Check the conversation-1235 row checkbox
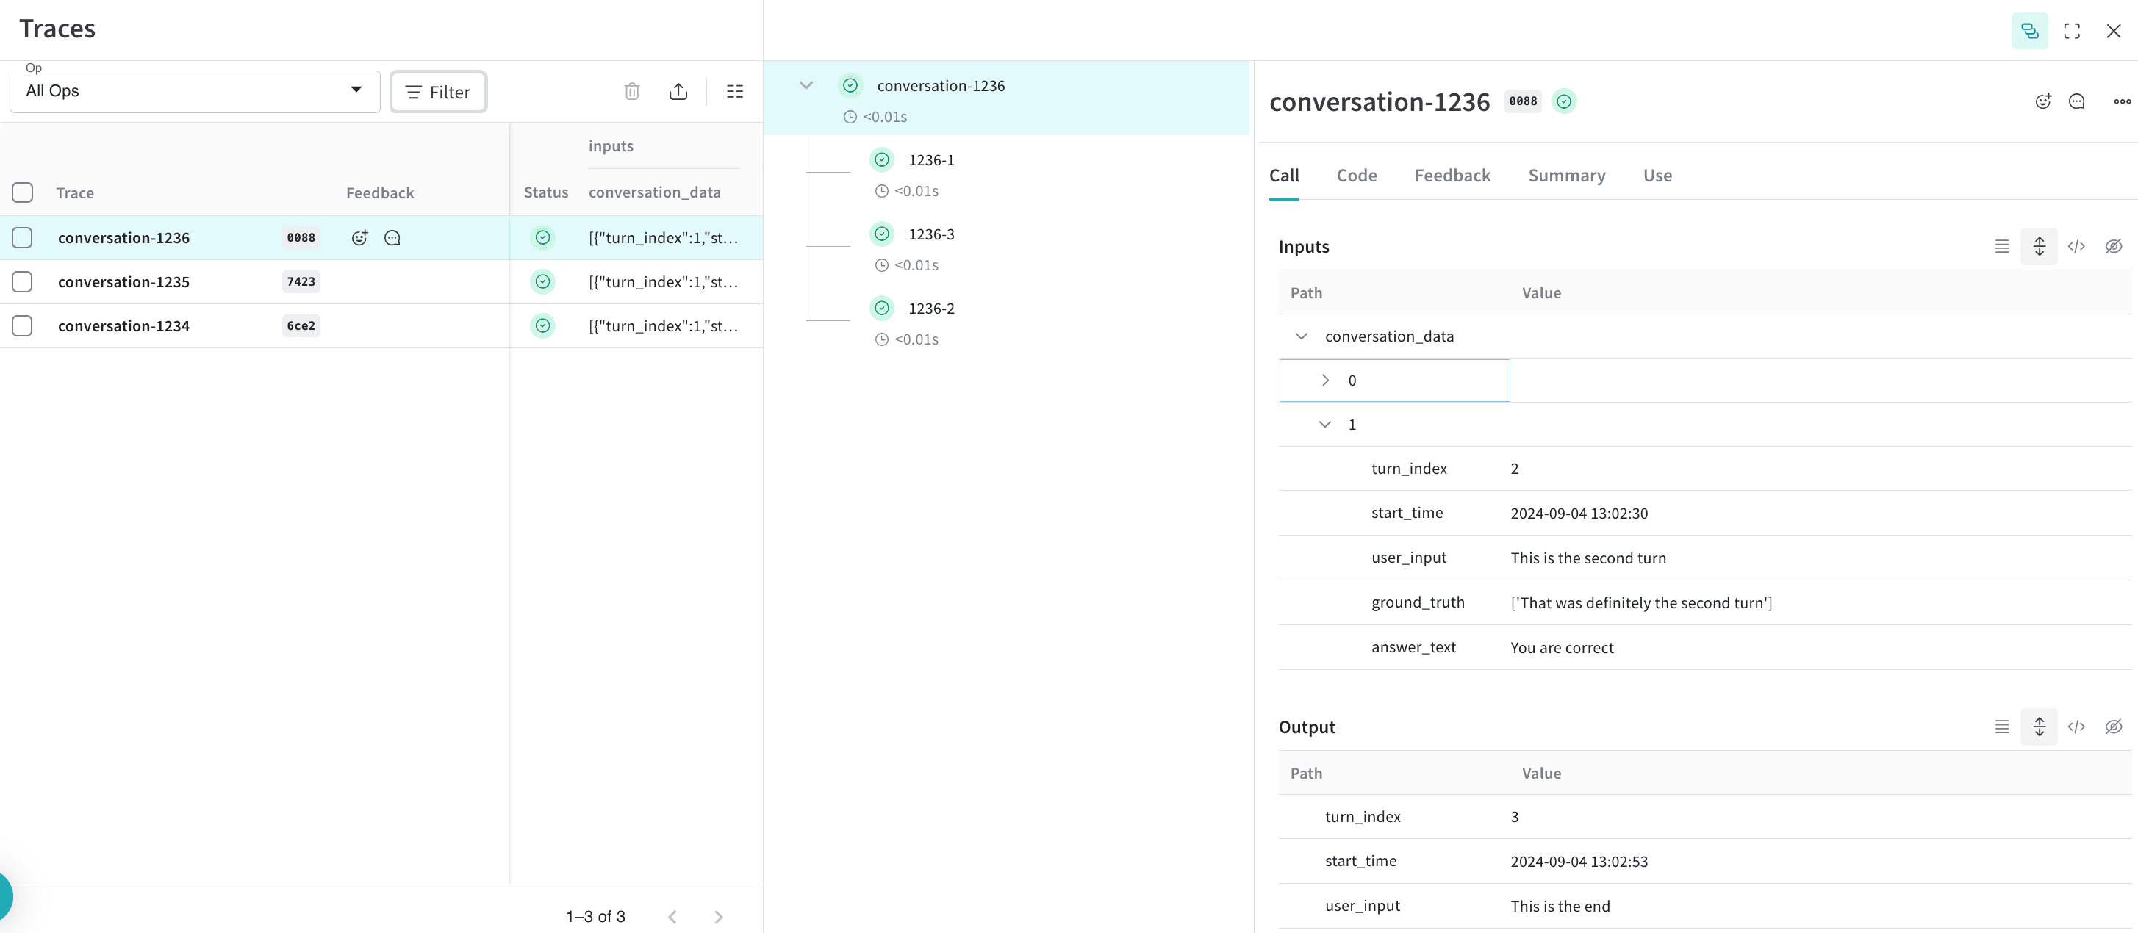The width and height of the screenshot is (2138, 933). pos(22,282)
